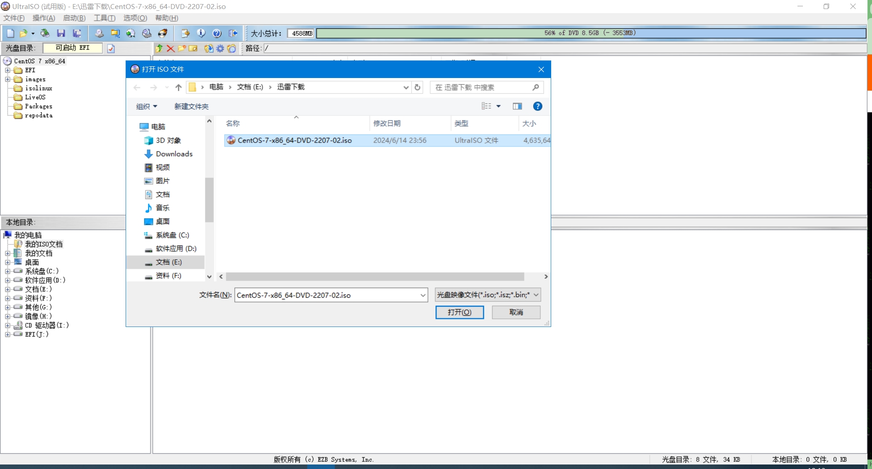This screenshot has width=872, height=469.
Task: Select Downloads in dialog sidebar
Action: pyautogui.click(x=174, y=154)
